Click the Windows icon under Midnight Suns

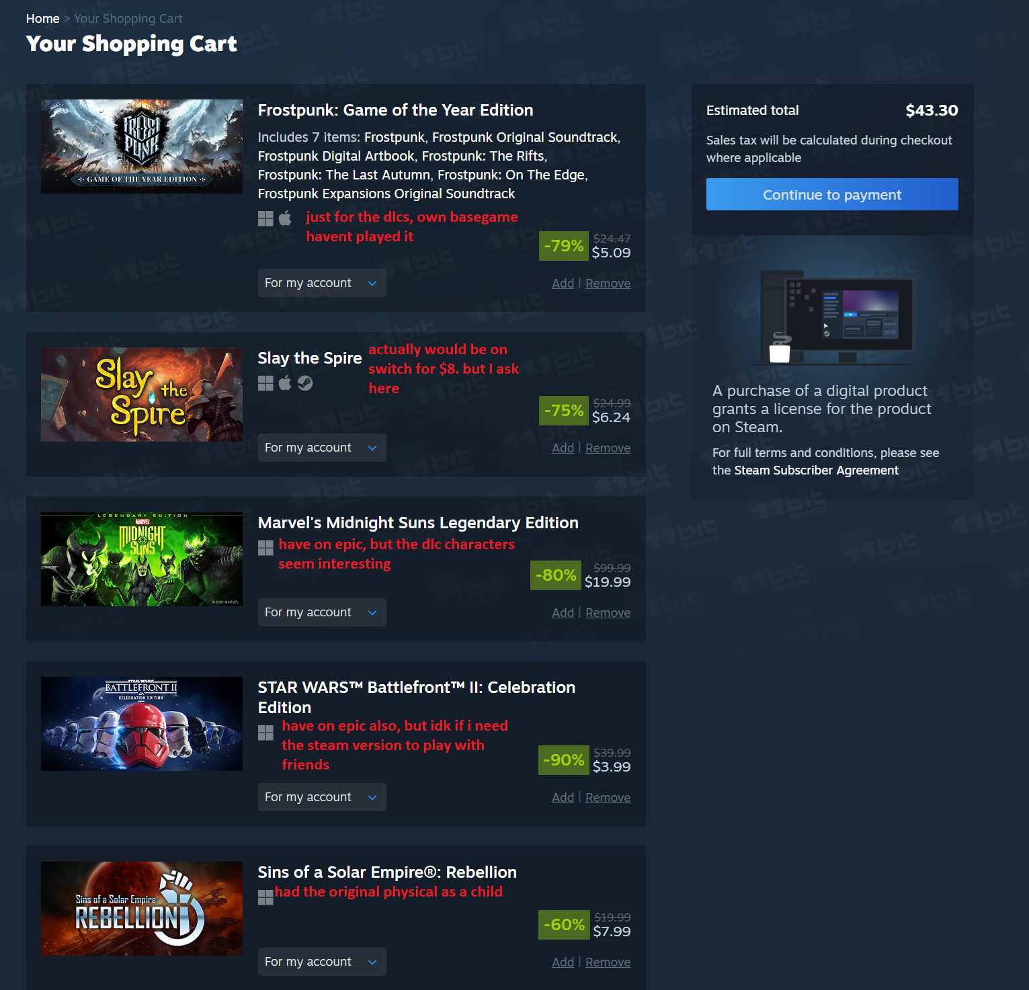tap(265, 548)
